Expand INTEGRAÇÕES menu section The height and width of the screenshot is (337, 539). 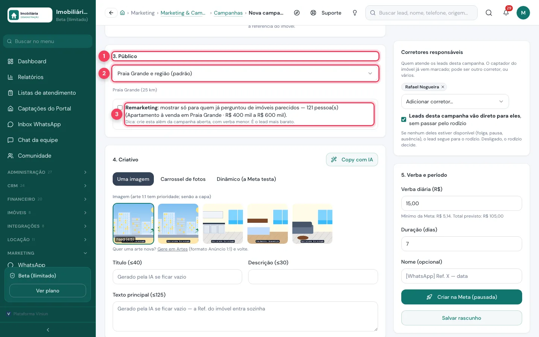[x=48, y=226]
